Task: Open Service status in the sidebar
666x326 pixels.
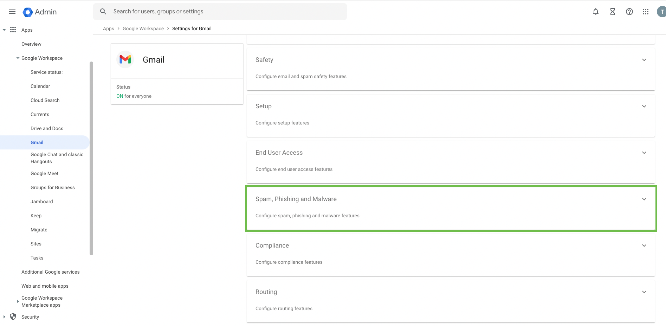Action: pos(46,72)
